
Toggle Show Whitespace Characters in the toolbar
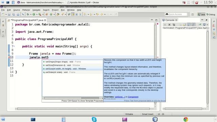click(80, 14)
